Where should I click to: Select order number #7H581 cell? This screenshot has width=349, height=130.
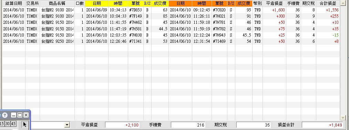pos(135,29)
